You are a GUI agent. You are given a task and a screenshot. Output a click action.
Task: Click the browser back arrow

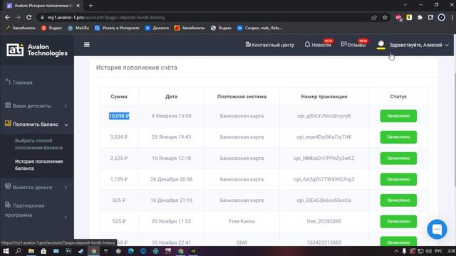(x=7, y=17)
